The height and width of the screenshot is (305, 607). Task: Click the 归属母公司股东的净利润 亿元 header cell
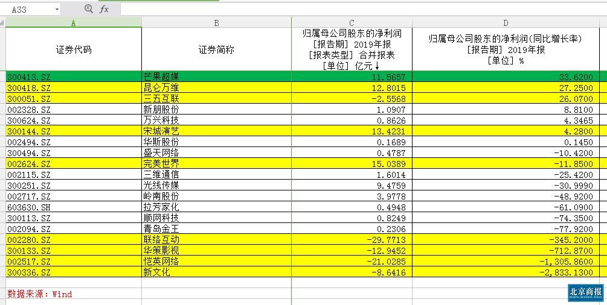tap(352, 49)
